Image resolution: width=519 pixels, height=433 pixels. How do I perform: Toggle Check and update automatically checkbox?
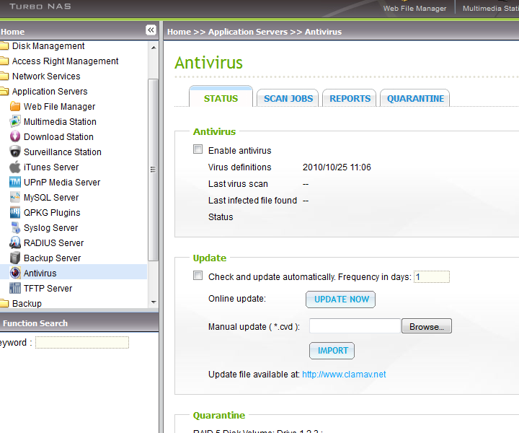tap(198, 276)
